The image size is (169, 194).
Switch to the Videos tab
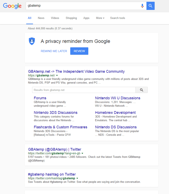coord(55,18)
